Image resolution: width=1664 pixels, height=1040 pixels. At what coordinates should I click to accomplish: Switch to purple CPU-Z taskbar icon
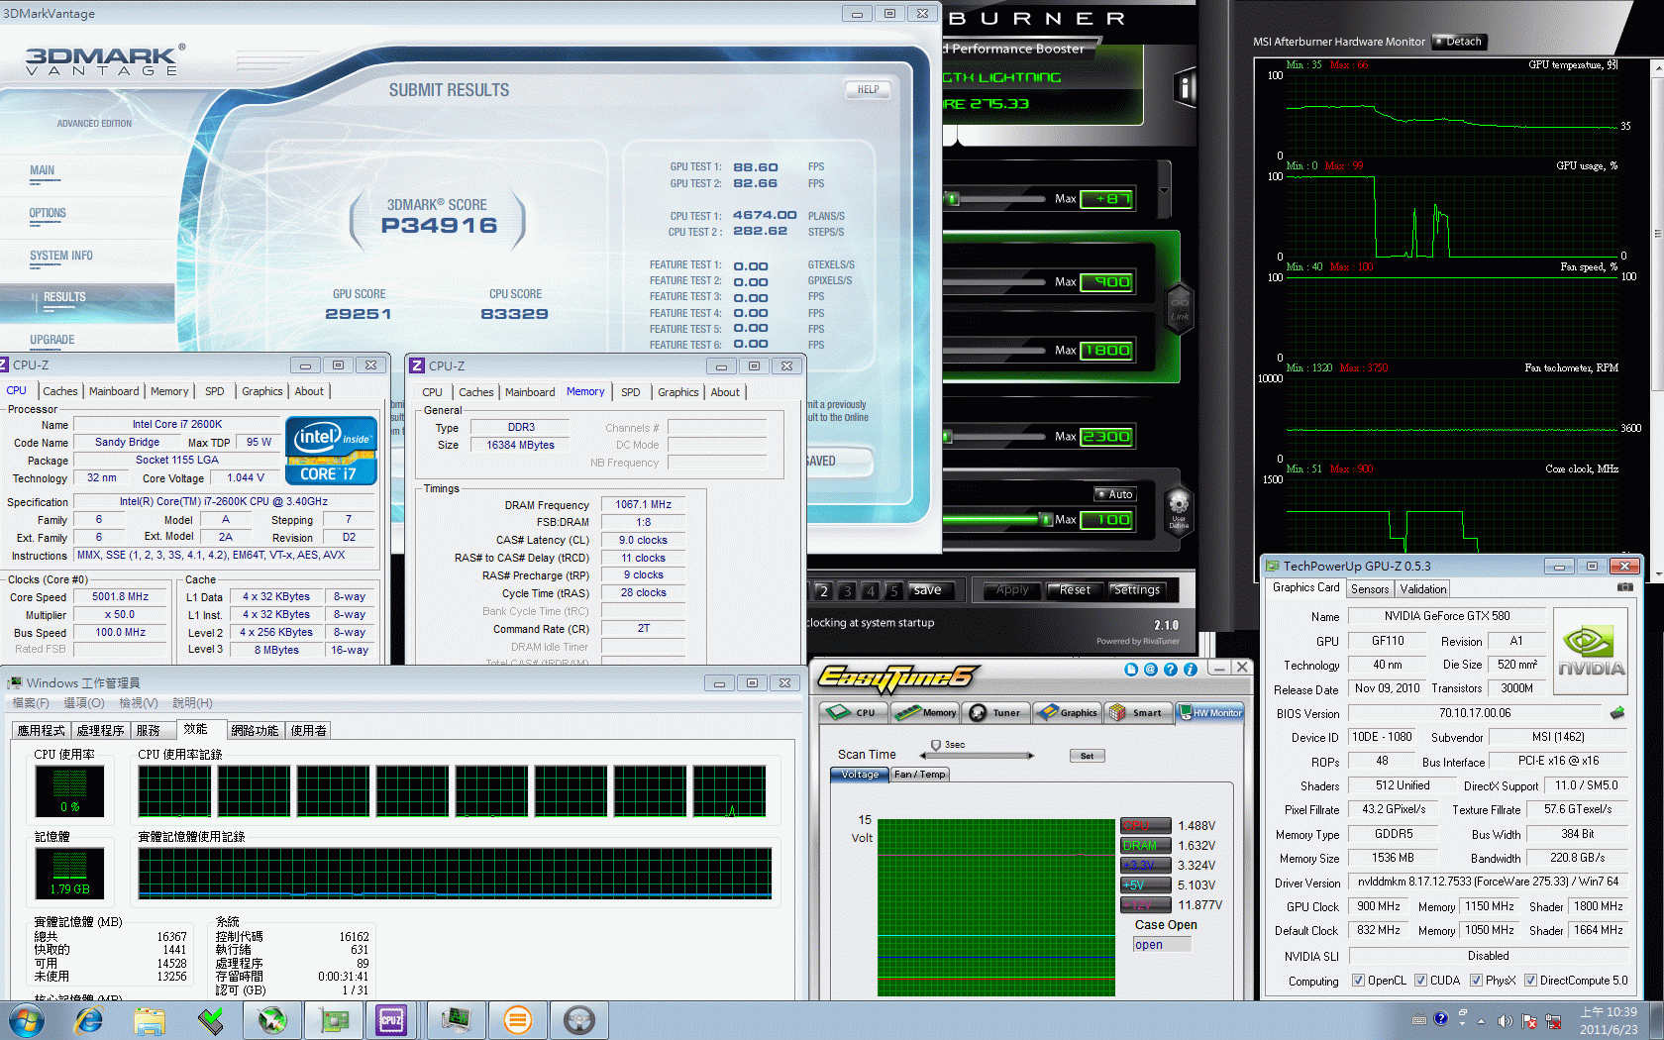click(x=391, y=1020)
